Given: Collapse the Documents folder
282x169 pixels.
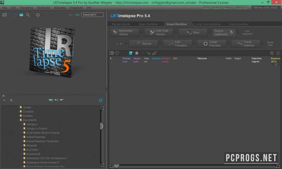Looking at the screenshot, I should point(19,120).
